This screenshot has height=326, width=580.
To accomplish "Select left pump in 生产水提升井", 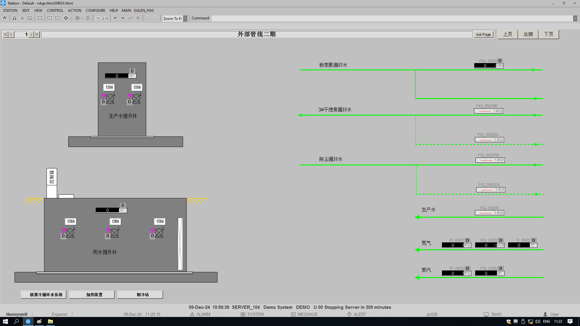I will 110,98.
